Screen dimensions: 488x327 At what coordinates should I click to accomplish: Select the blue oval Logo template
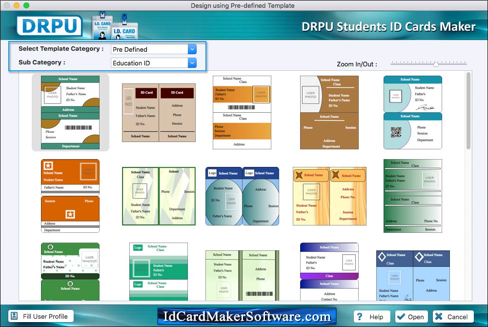pos(242,196)
